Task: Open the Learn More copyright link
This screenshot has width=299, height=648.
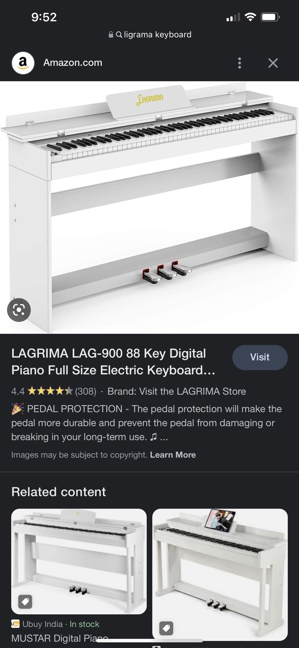Action: pos(173,455)
